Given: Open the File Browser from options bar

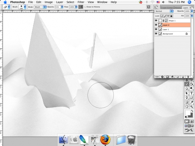Looking at the screenshot, I should [156, 7].
